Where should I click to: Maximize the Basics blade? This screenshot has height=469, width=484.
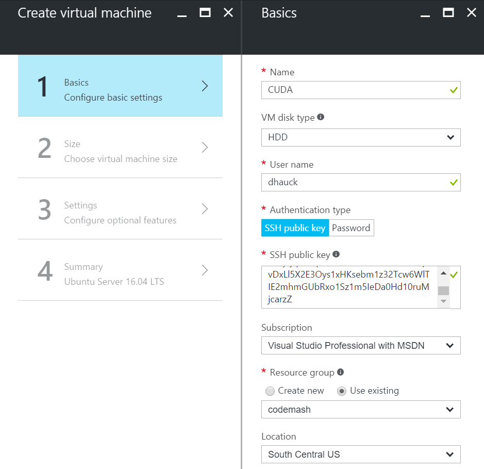coord(448,13)
